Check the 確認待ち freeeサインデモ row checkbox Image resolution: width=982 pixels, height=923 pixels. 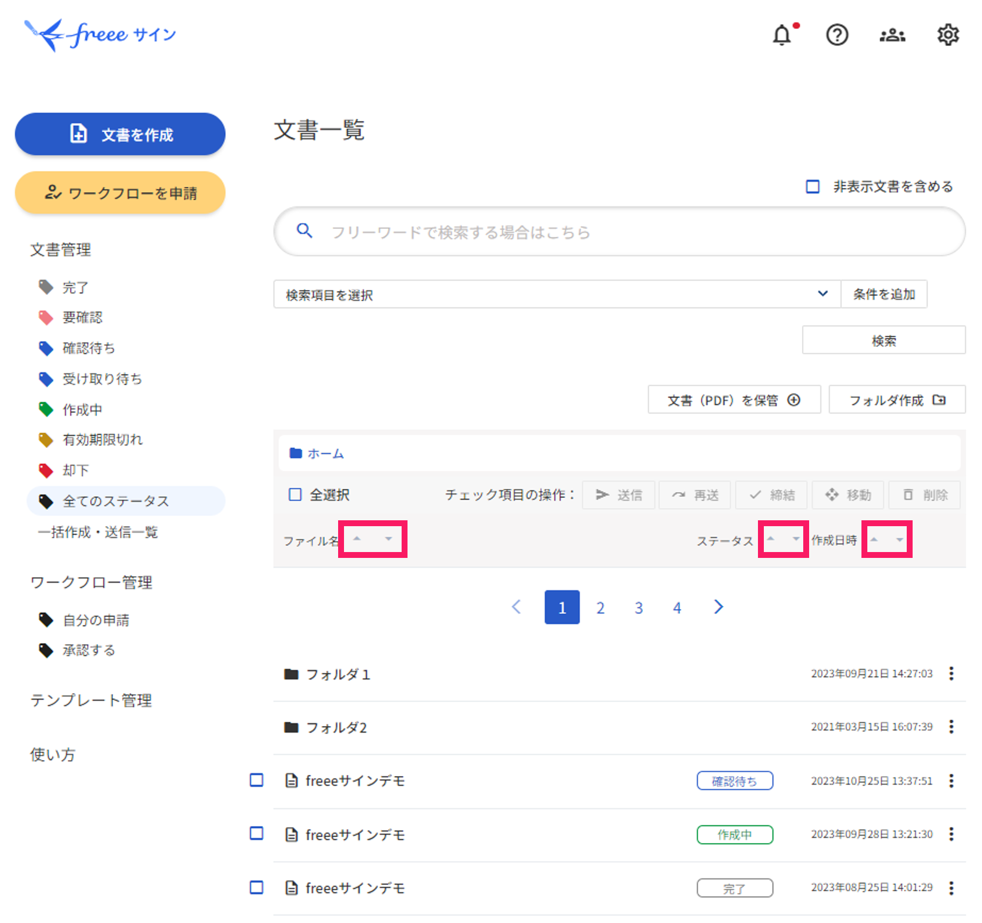256,780
